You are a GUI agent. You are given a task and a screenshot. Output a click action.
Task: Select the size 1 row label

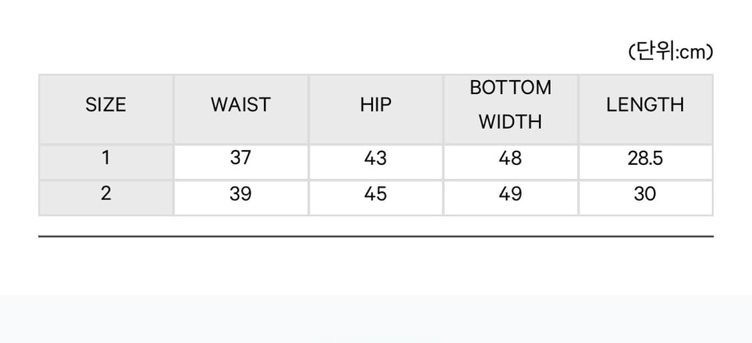click(x=106, y=159)
